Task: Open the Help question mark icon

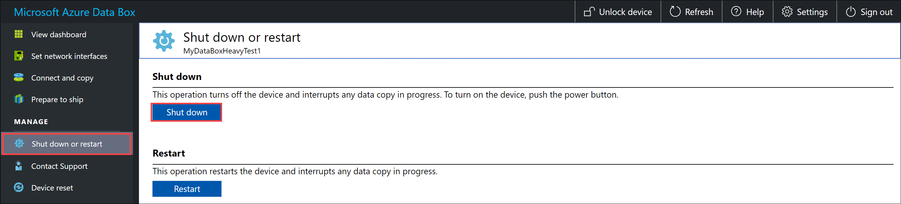Action: click(736, 11)
